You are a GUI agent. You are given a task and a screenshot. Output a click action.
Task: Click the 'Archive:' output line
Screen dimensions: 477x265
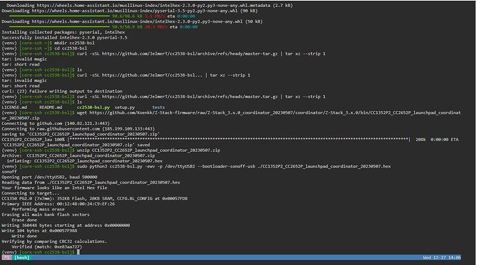78,156
